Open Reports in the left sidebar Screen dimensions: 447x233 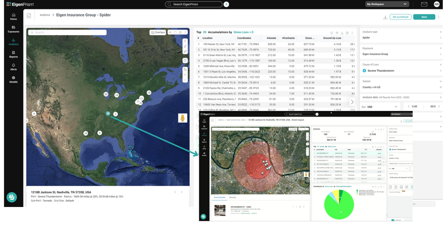click(13, 54)
